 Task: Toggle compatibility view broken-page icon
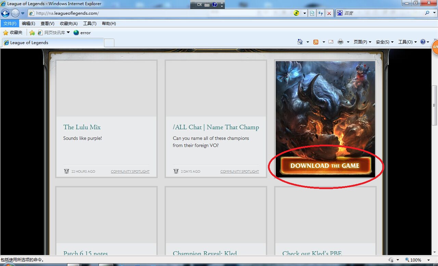[312, 13]
